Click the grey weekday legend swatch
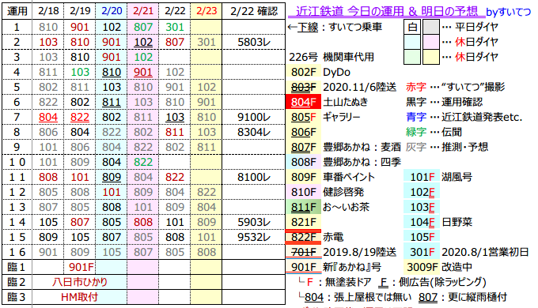Viewport: 538px width, 308px height. tap(431, 27)
